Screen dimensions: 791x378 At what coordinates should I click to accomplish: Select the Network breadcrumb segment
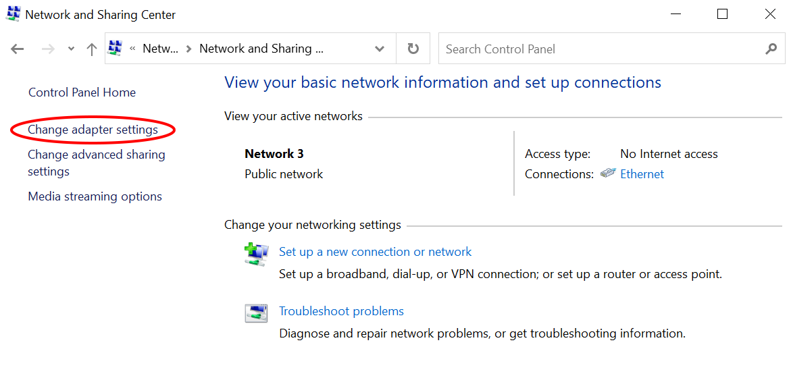(161, 49)
